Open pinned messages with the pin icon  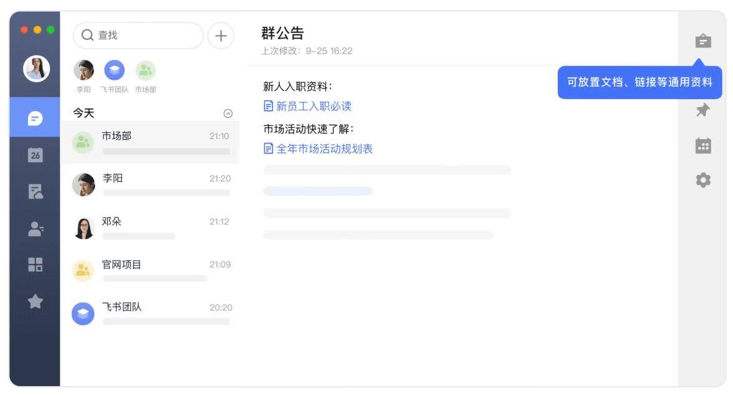click(x=703, y=111)
